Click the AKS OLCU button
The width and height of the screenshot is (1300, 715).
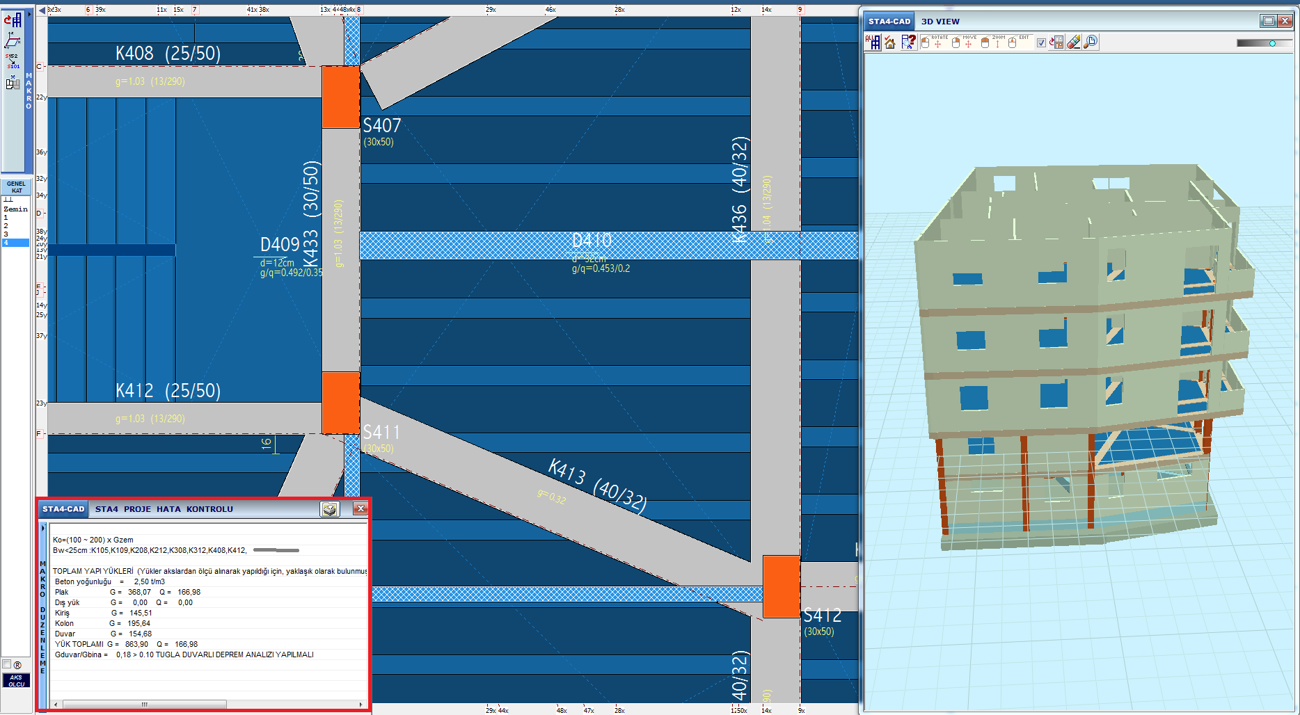click(x=15, y=680)
